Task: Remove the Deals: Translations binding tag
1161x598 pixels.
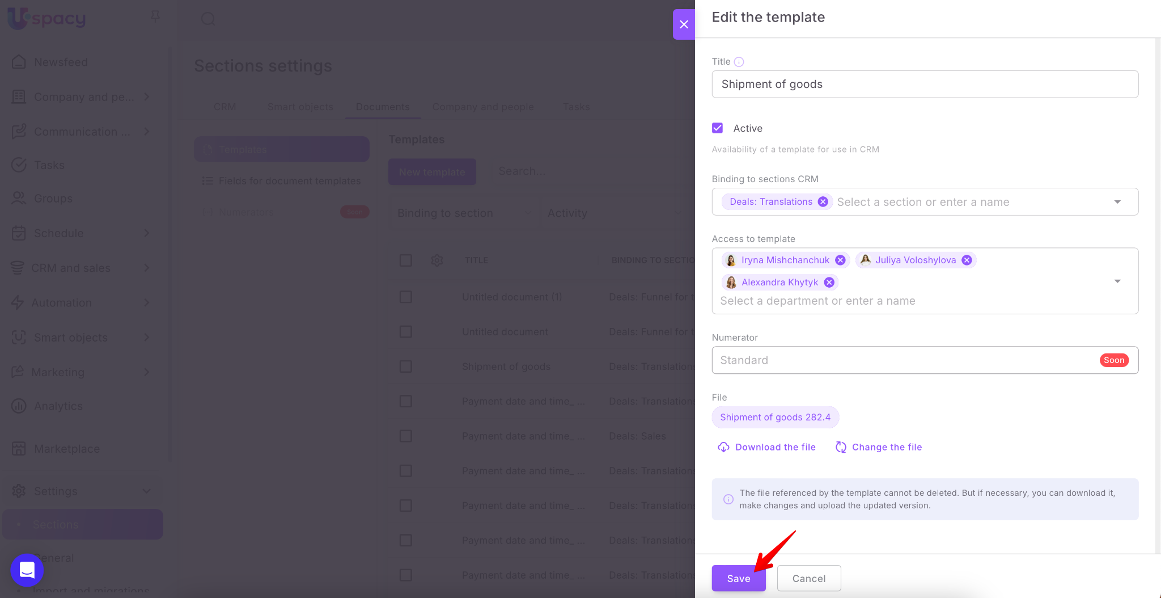Action: click(x=823, y=202)
